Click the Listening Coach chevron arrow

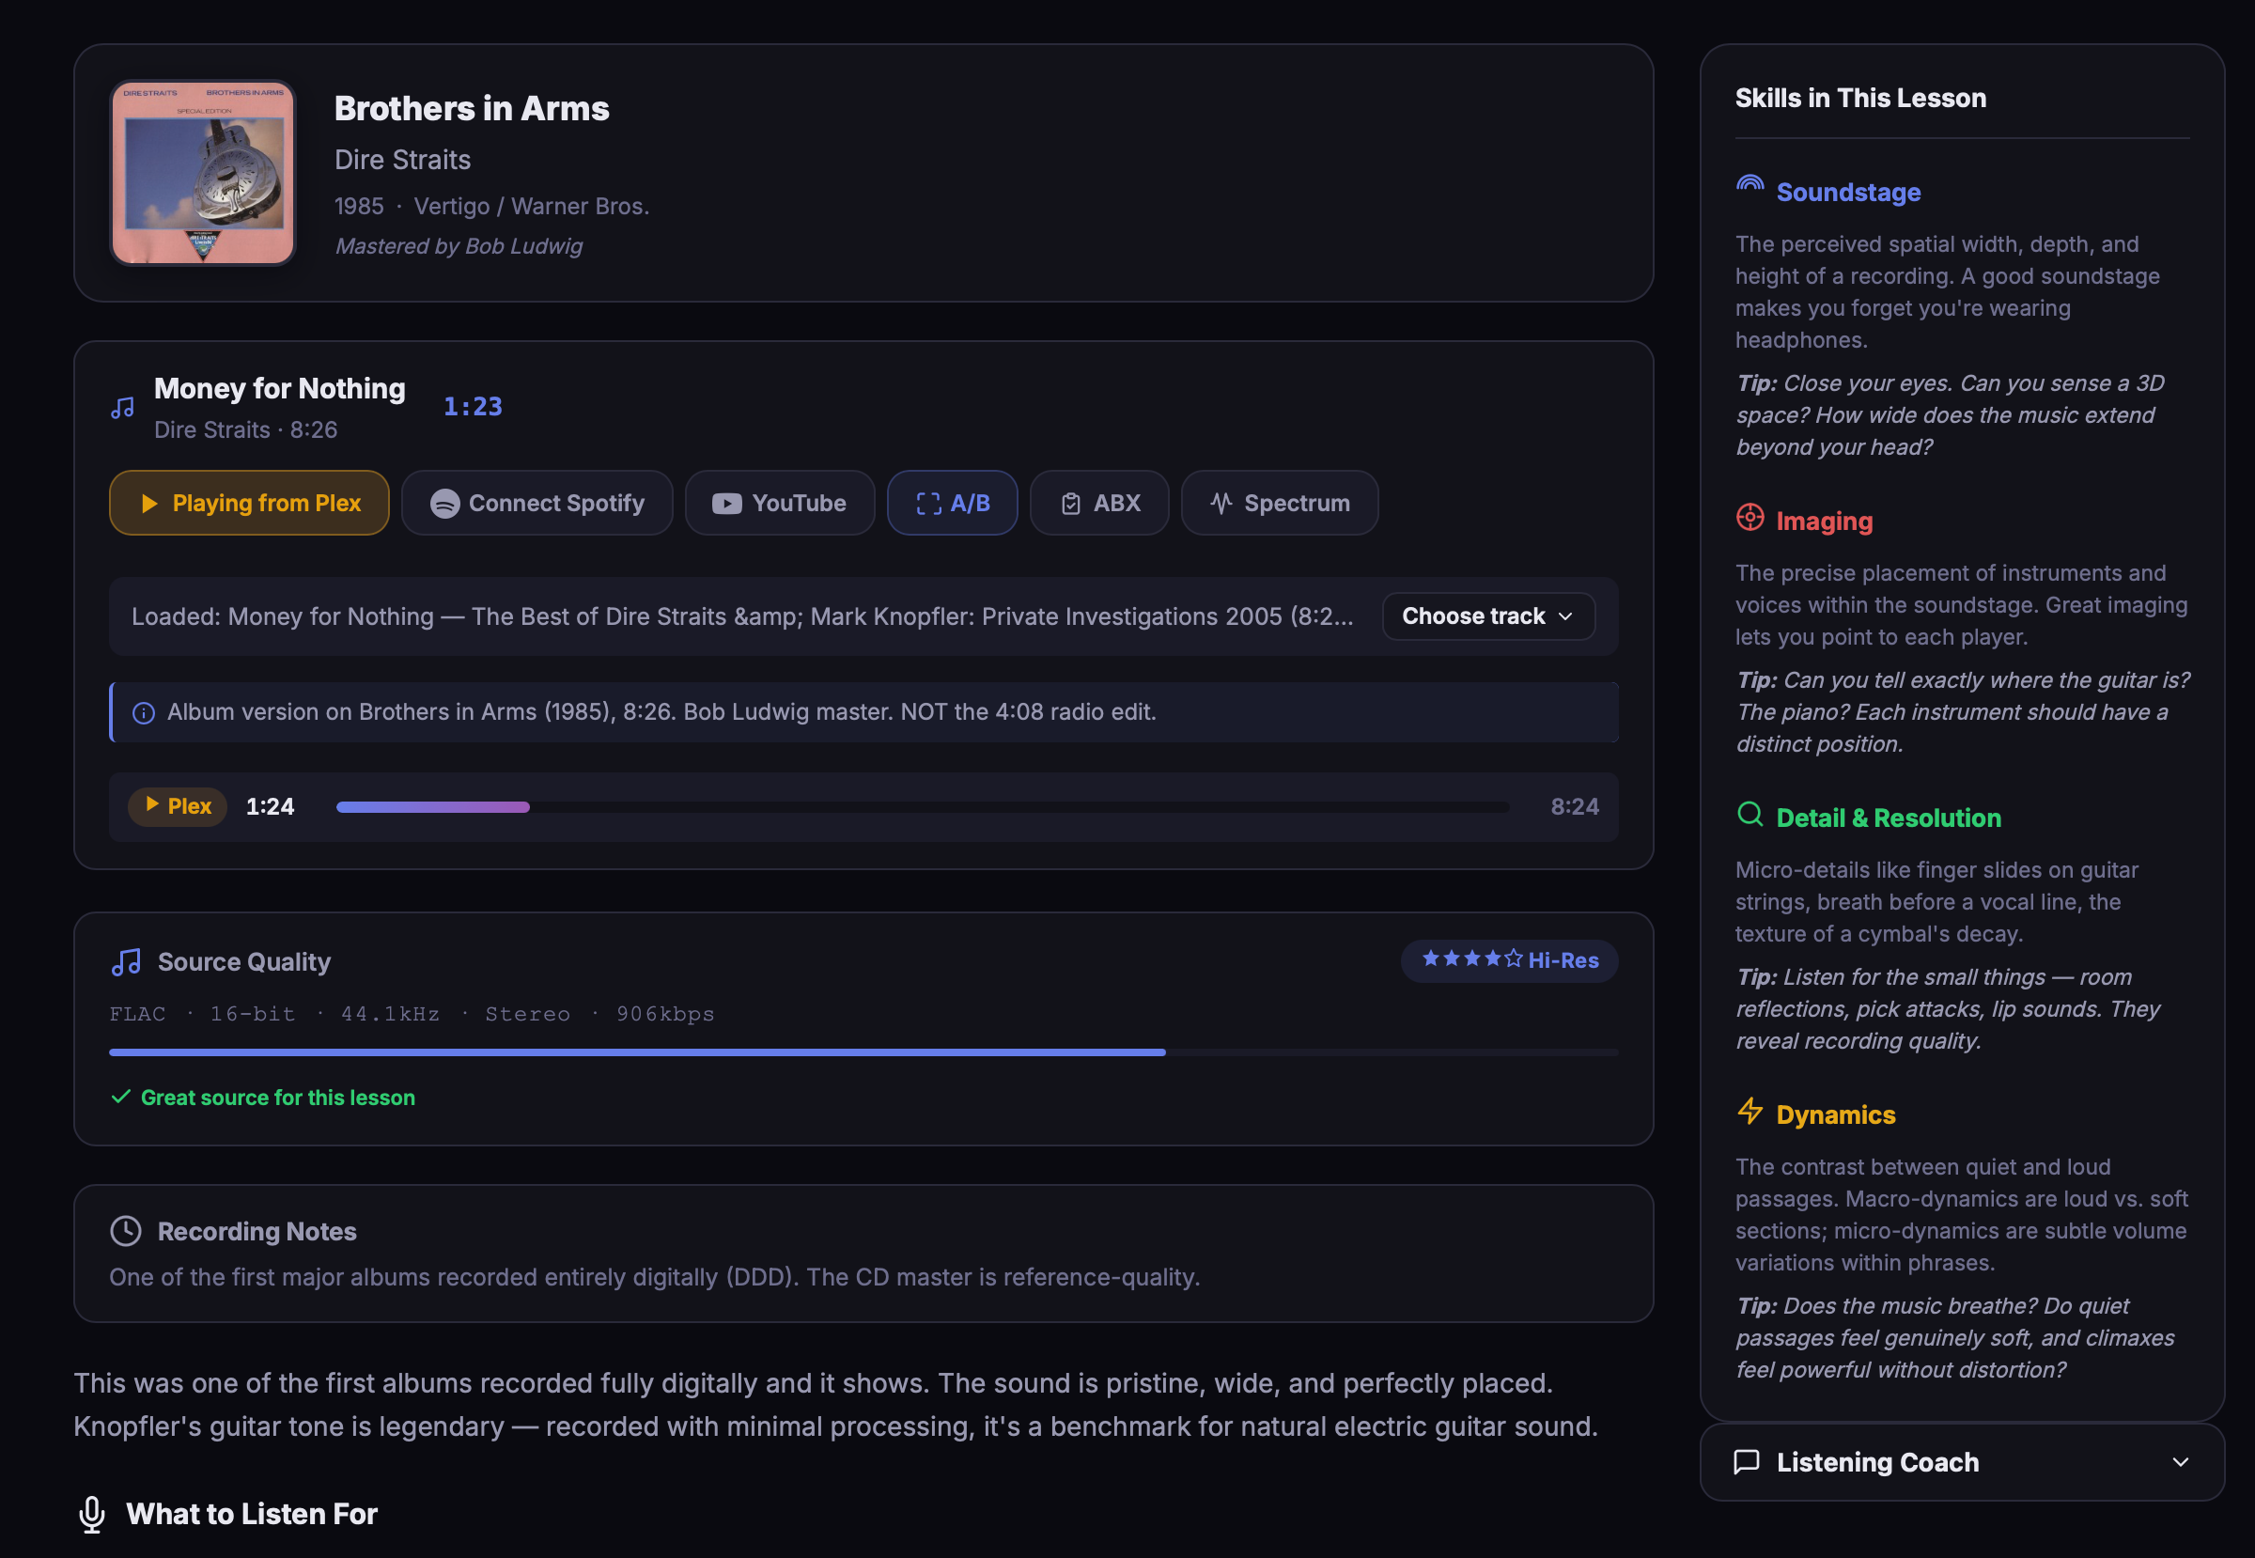tap(2181, 1462)
